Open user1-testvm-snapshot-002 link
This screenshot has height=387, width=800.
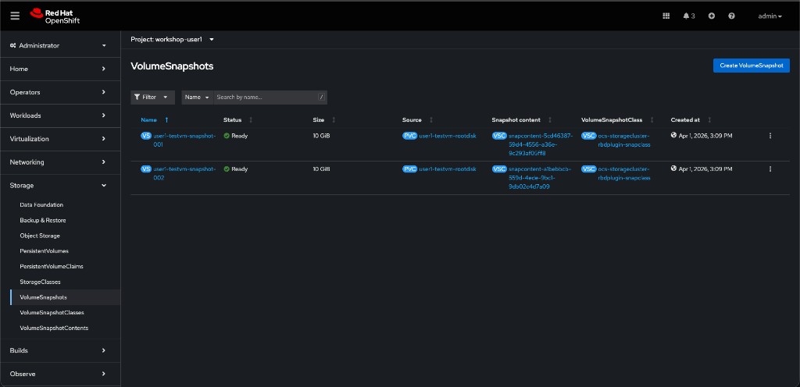tap(184, 173)
